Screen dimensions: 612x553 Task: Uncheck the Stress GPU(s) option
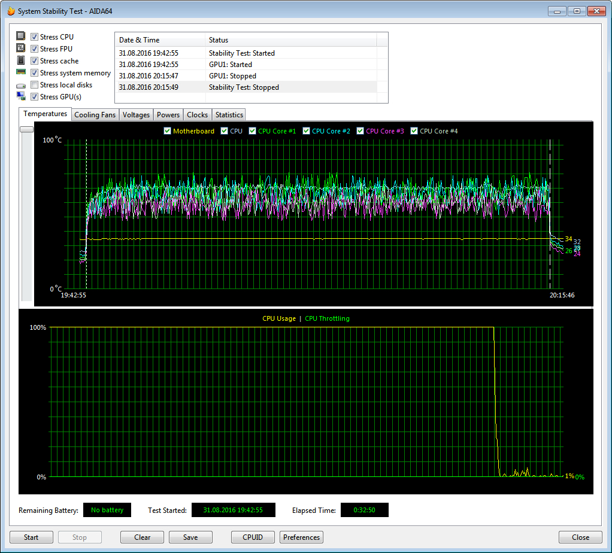click(35, 97)
